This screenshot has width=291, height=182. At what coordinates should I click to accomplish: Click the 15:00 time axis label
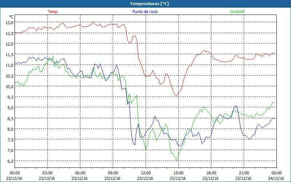178,173
